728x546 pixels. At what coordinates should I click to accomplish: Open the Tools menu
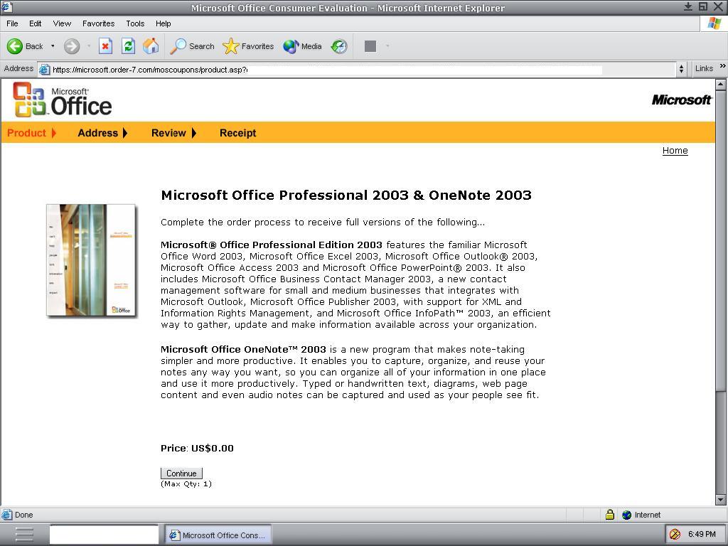[x=134, y=23]
